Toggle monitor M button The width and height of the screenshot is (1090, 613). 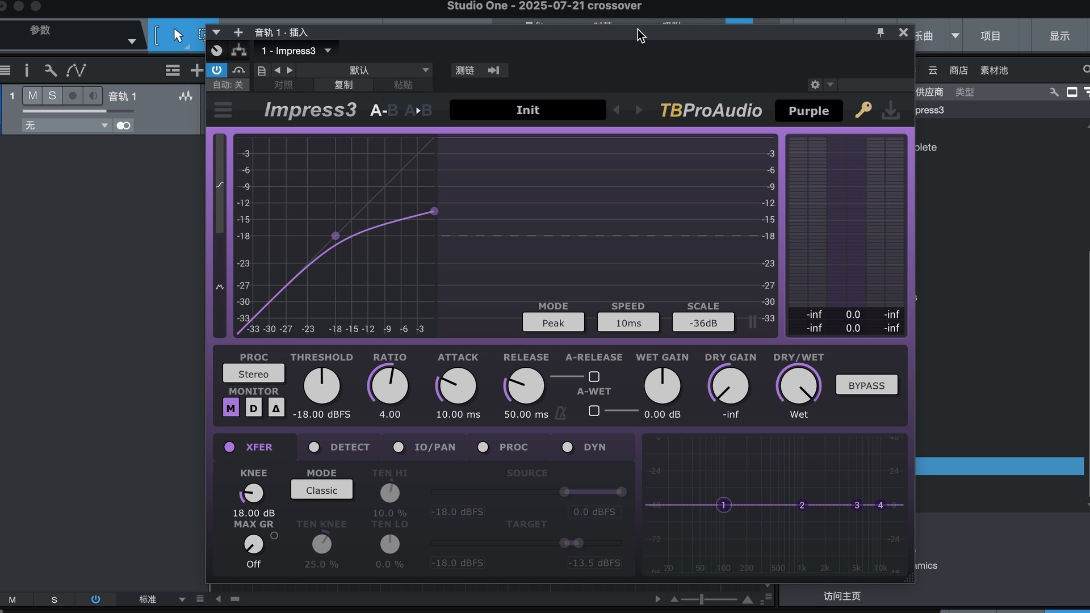(230, 408)
